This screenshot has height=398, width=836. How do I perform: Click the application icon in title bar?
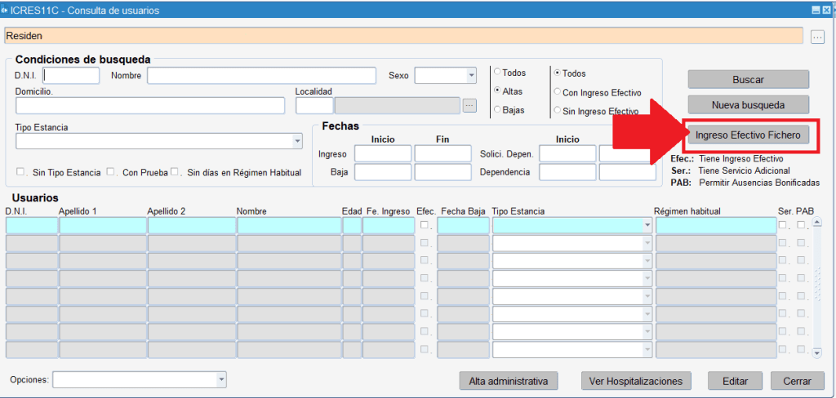[x=5, y=10]
